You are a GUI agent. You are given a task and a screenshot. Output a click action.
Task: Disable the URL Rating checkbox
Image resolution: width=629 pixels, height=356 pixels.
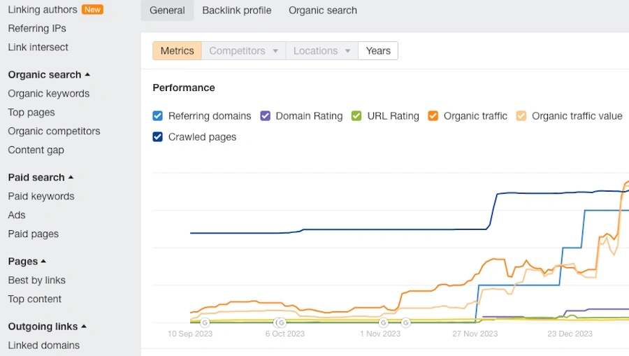(356, 116)
